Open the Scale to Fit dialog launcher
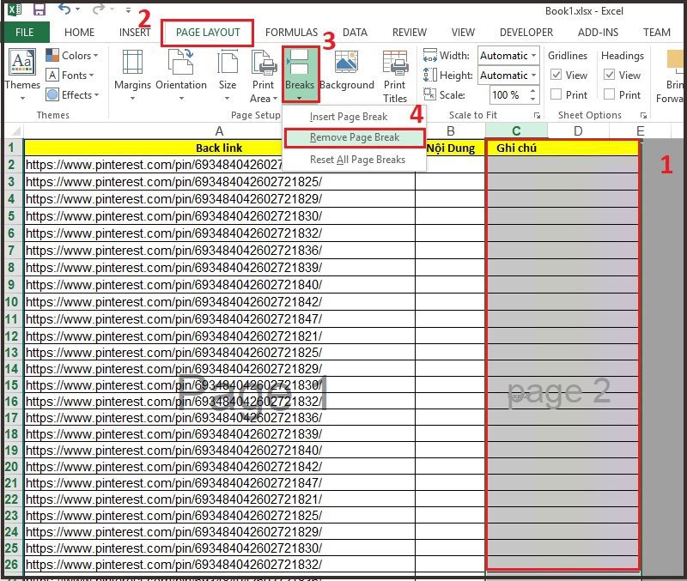 tap(537, 116)
